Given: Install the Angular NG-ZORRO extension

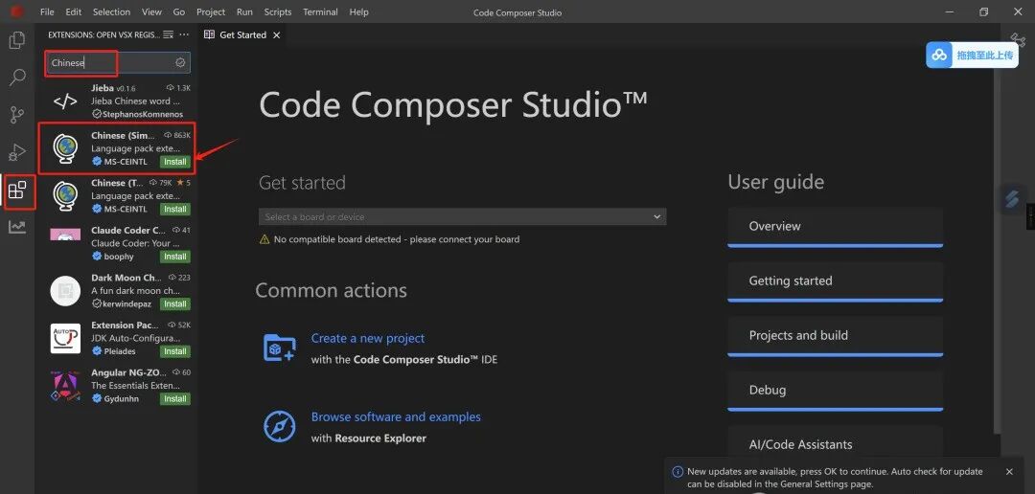Looking at the screenshot, I should [x=175, y=399].
